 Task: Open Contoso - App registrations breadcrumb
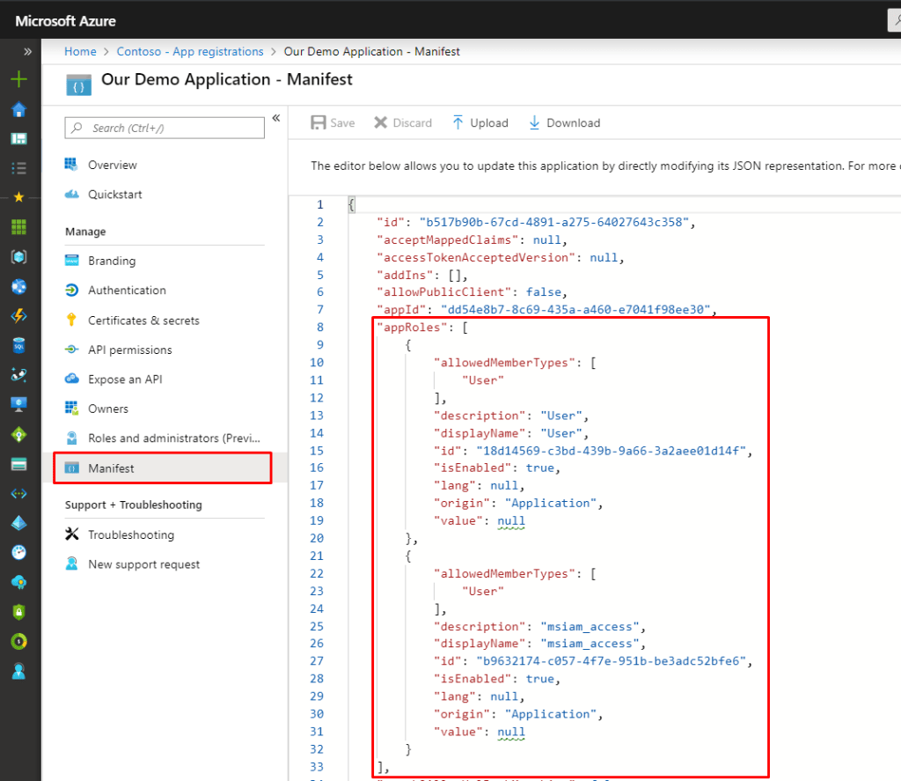click(190, 51)
